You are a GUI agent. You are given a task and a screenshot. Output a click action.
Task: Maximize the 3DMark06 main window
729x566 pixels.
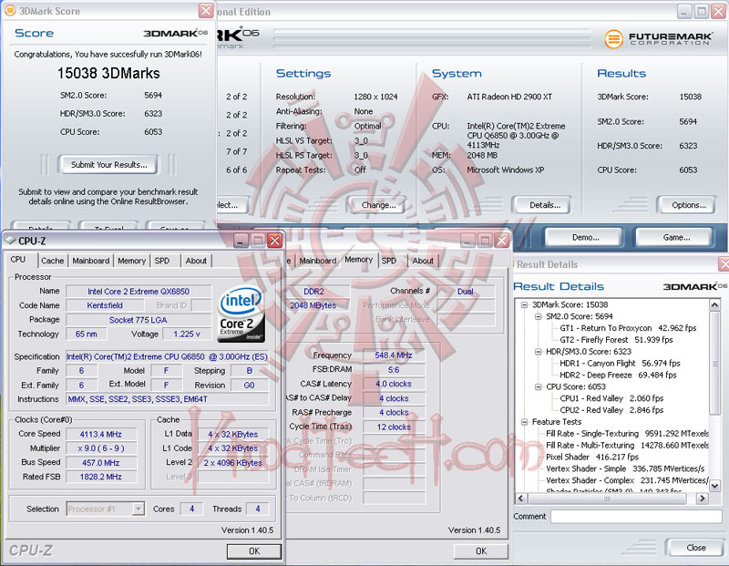point(701,11)
